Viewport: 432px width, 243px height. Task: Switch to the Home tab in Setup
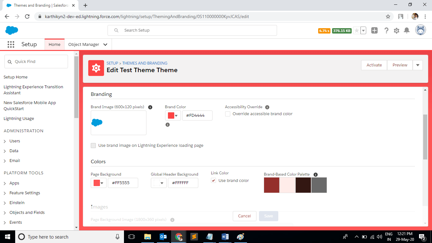54,44
